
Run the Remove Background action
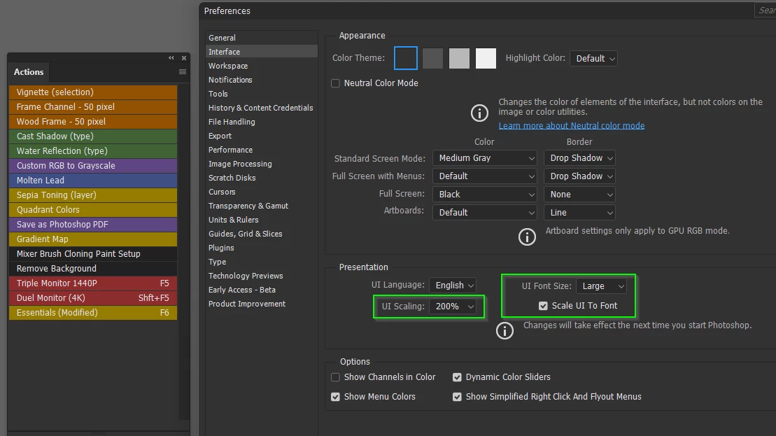tap(93, 268)
